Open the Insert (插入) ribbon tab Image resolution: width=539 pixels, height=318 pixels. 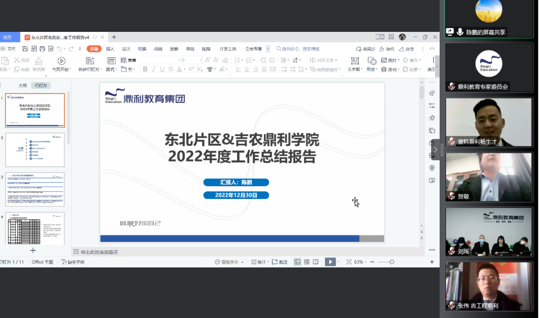(110, 49)
